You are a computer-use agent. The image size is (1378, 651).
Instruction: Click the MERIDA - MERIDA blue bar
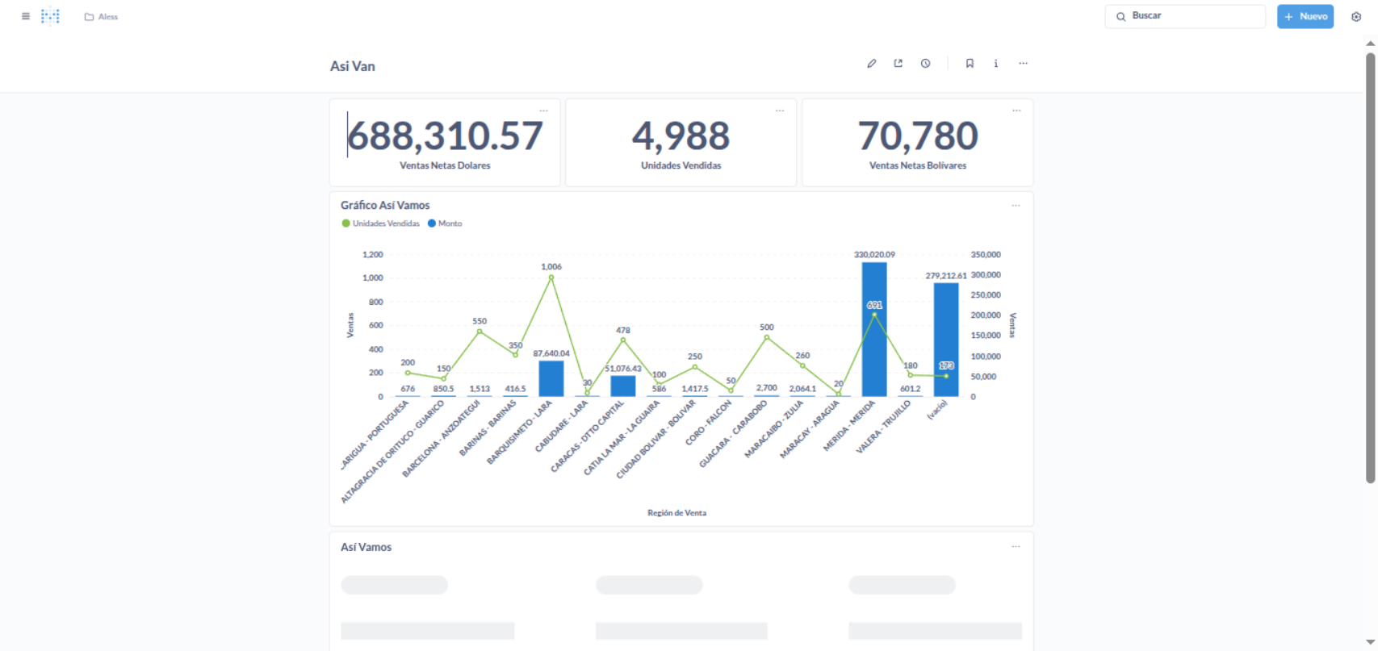874,329
